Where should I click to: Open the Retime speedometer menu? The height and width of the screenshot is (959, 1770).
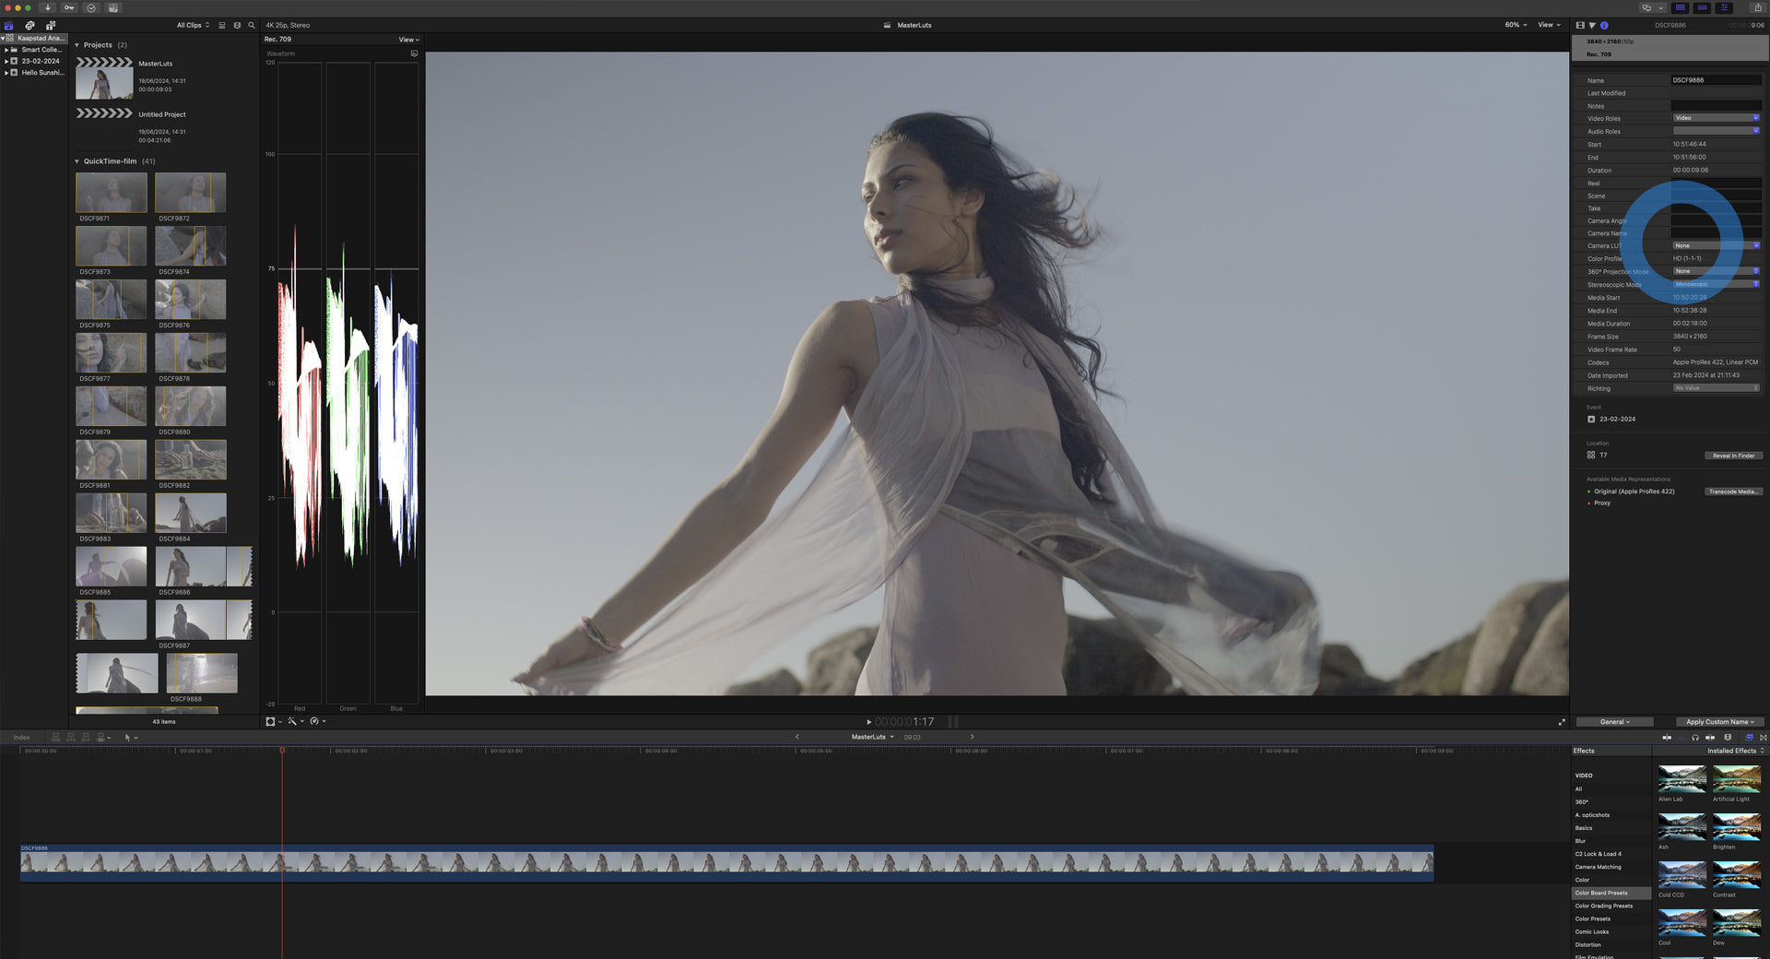pyautogui.click(x=318, y=721)
